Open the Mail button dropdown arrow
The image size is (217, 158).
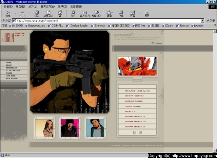tap(112, 13)
